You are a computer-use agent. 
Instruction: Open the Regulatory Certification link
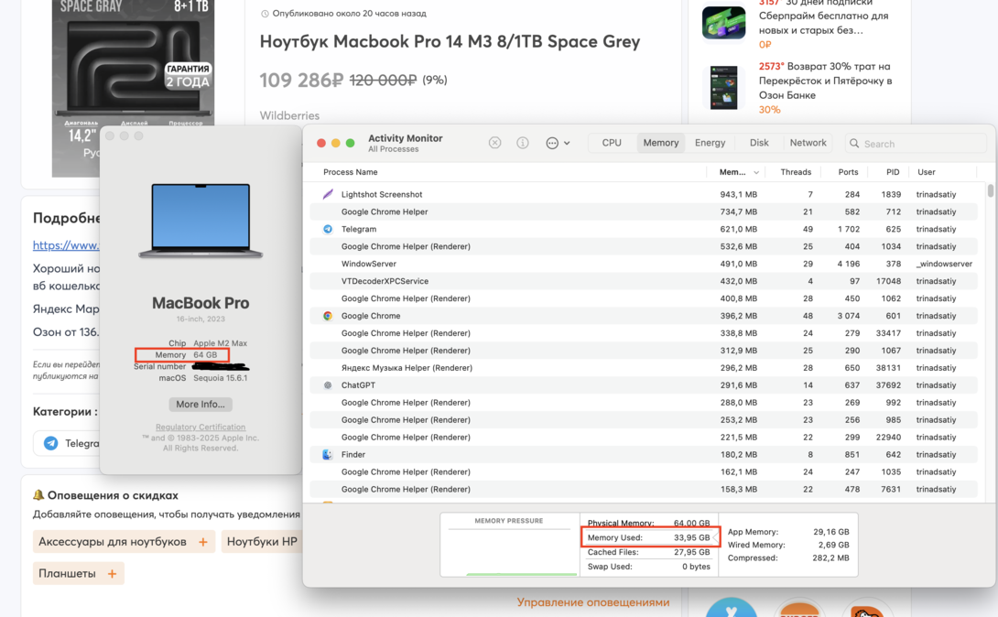coord(201,427)
